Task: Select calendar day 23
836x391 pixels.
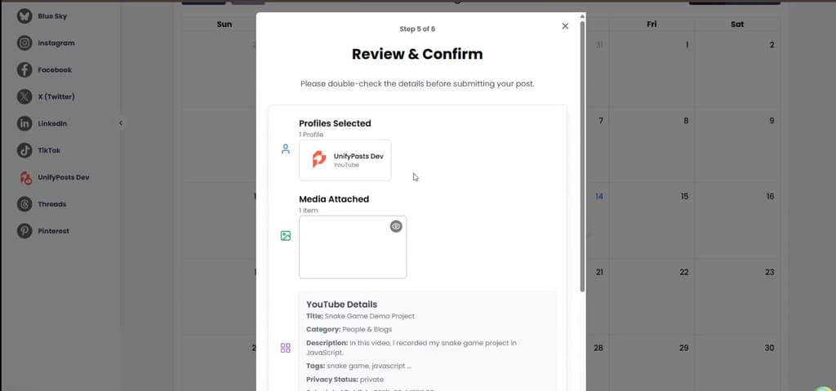Action: tap(769, 272)
